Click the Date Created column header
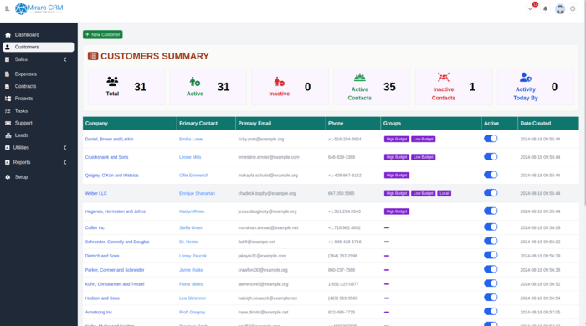Image resolution: width=586 pixels, height=326 pixels. tap(548, 124)
